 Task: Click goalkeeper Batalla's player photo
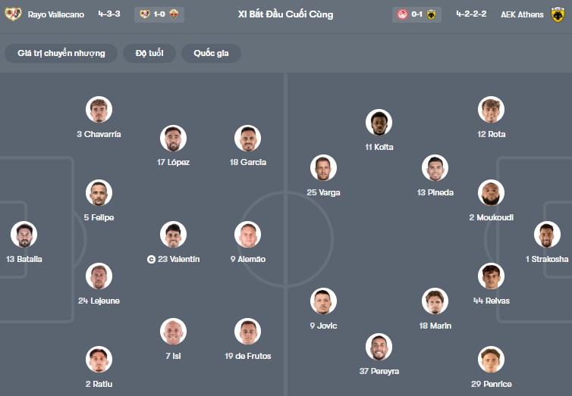coord(24,235)
